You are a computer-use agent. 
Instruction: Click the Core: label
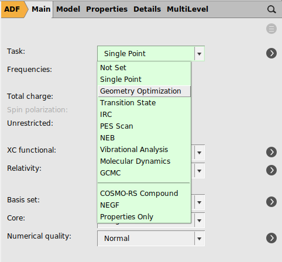tap(16, 218)
